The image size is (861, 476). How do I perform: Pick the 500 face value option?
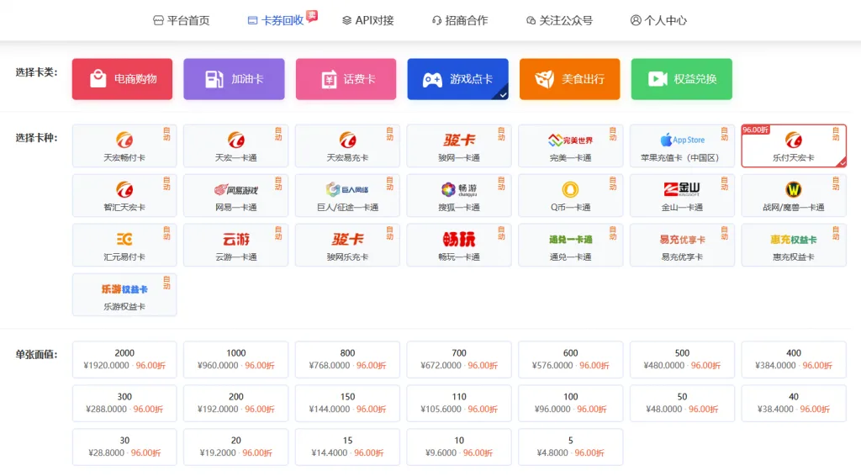click(682, 360)
